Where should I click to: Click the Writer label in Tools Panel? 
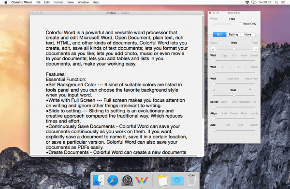click(x=214, y=19)
